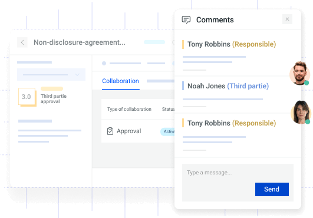Focus the Type a message field

click(238, 183)
